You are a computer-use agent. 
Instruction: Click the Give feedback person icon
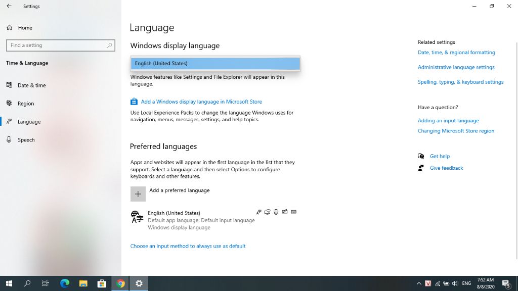tap(421, 168)
